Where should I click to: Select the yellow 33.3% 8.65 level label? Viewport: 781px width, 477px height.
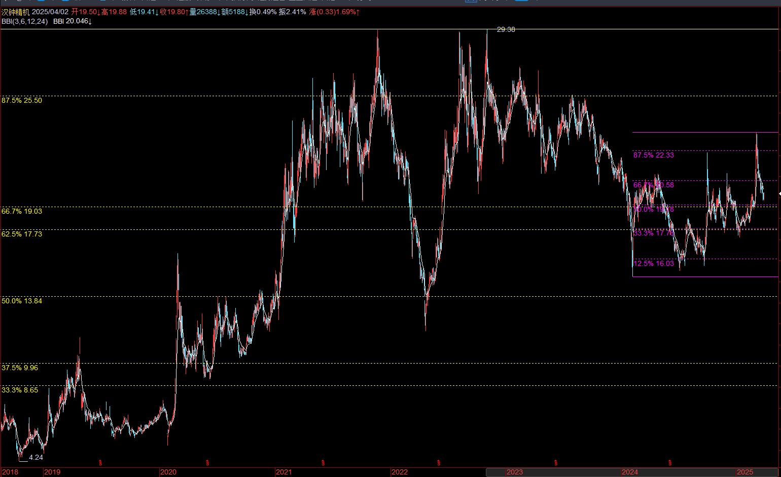20,390
